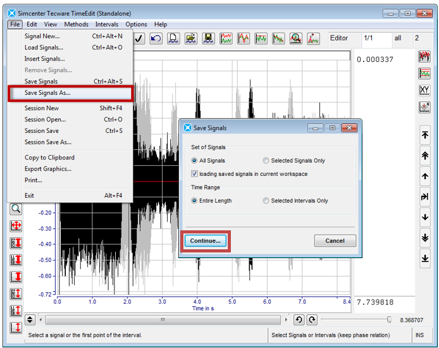This screenshot has width=439, height=348.
Task: Click the thin red arrow boxed-scale axis icon
Action: coord(16,294)
